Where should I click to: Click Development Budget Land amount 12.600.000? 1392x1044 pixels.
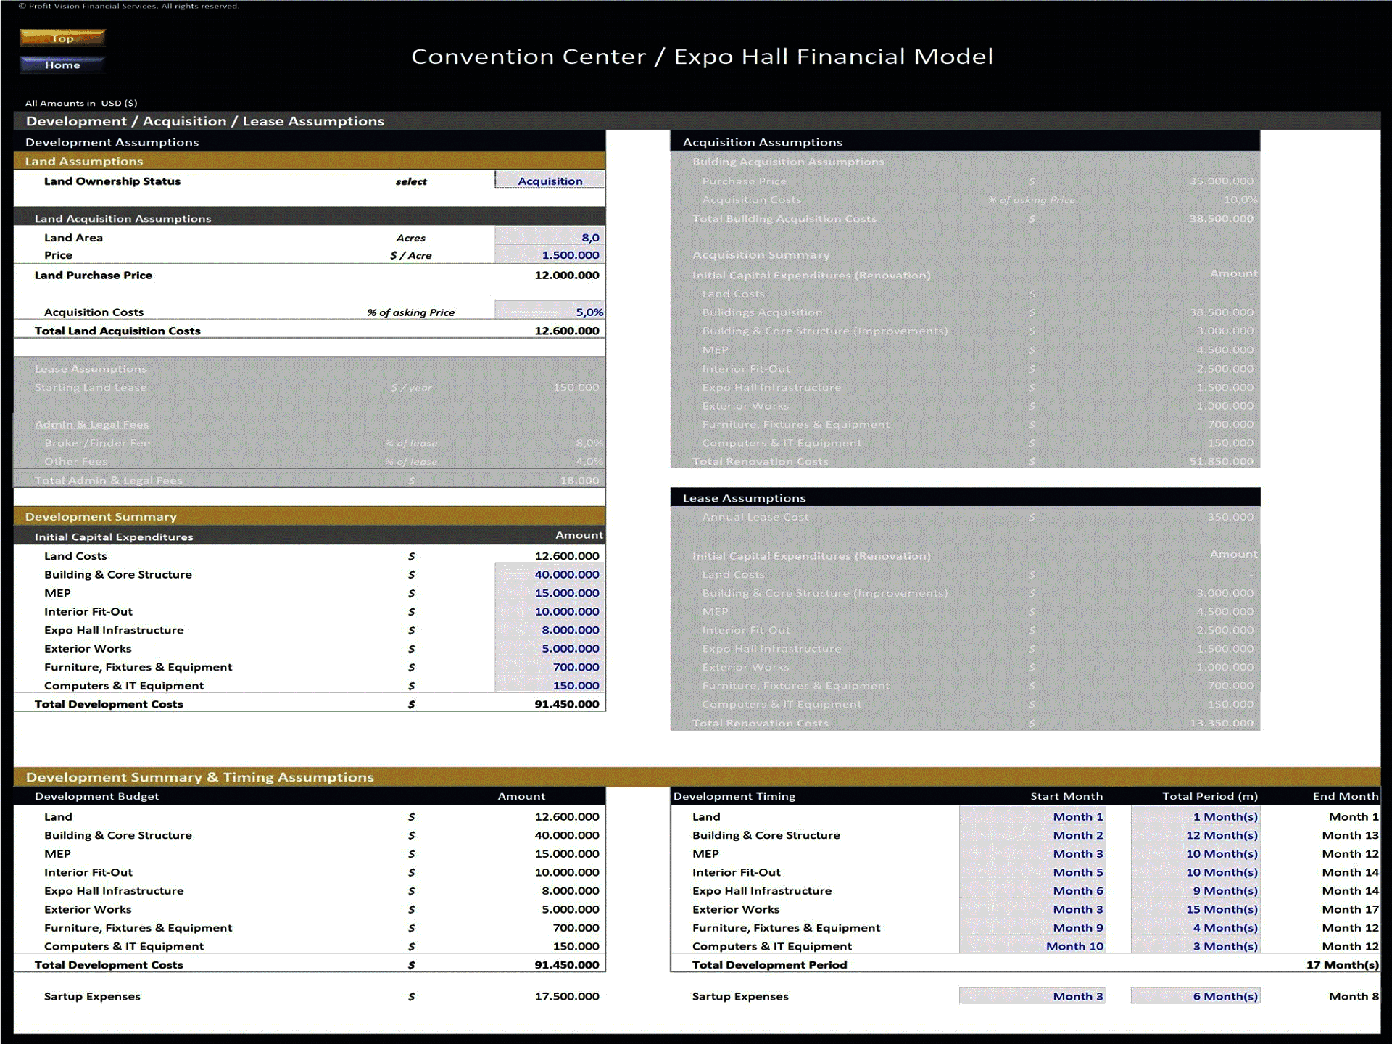(567, 817)
